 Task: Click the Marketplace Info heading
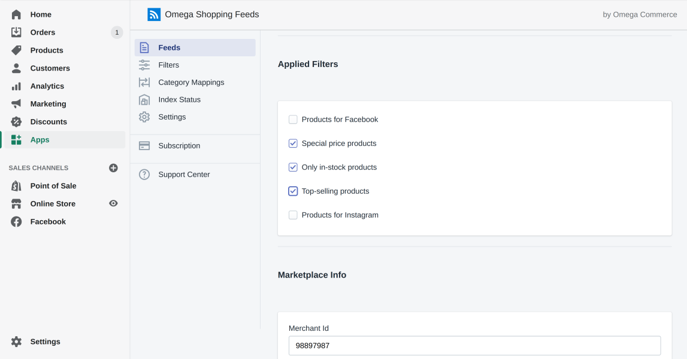click(x=312, y=275)
